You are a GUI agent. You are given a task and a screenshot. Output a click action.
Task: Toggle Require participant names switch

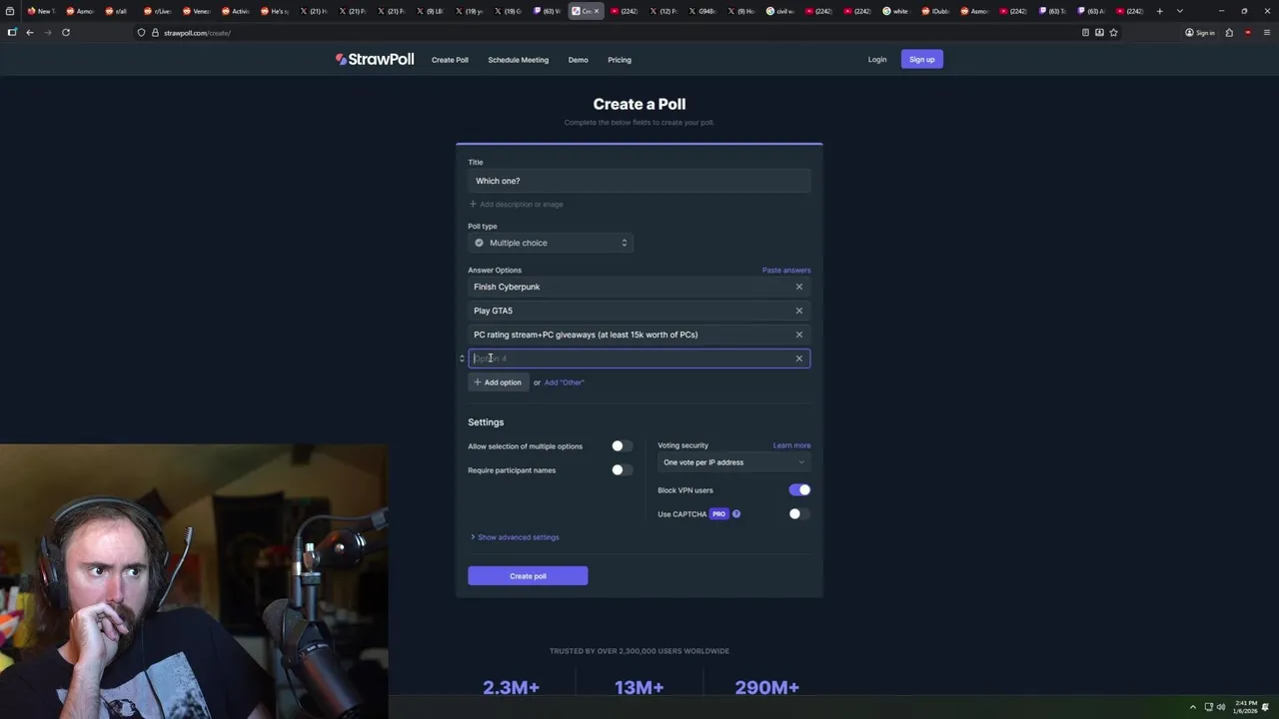(x=622, y=470)
